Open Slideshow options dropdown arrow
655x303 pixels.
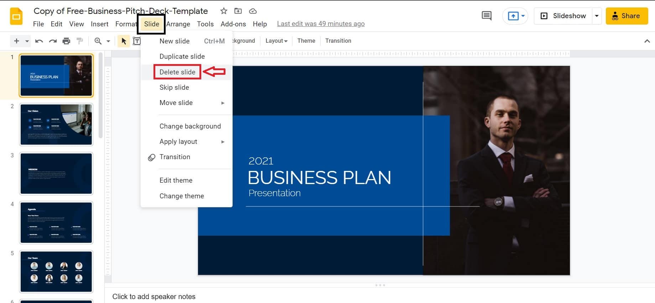click(597, 16)
